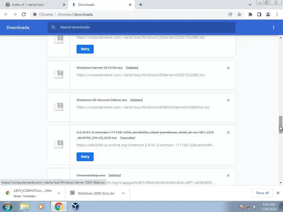Open the volume speaker icon
Viewport: 283px width, 212px height.
pos(255,207)
